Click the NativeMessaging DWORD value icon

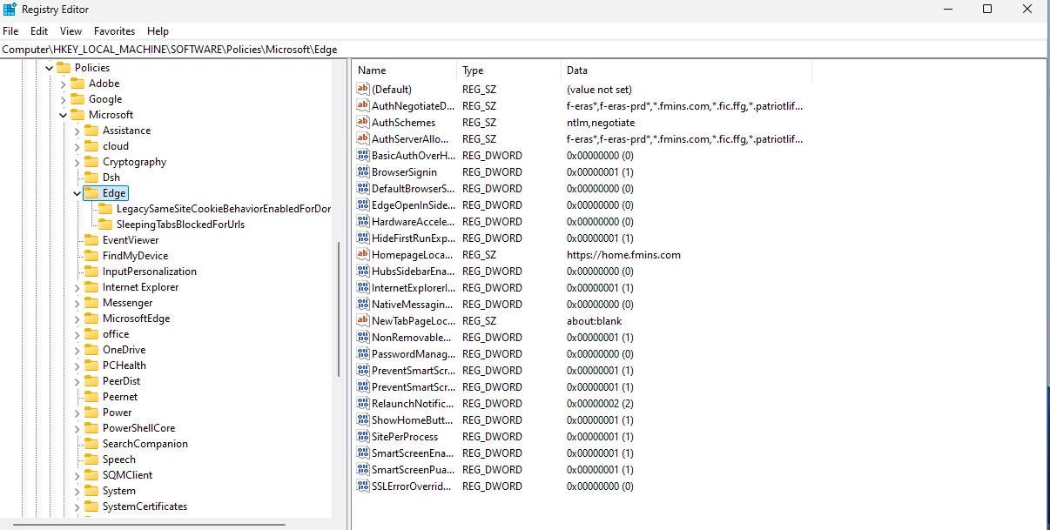(x=363, y=305)
